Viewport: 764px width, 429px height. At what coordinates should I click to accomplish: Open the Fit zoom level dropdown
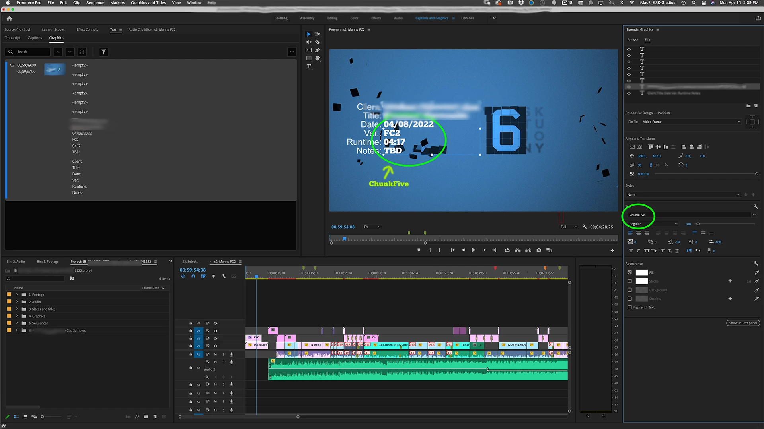pyautogui.click(x=372, y=227)
